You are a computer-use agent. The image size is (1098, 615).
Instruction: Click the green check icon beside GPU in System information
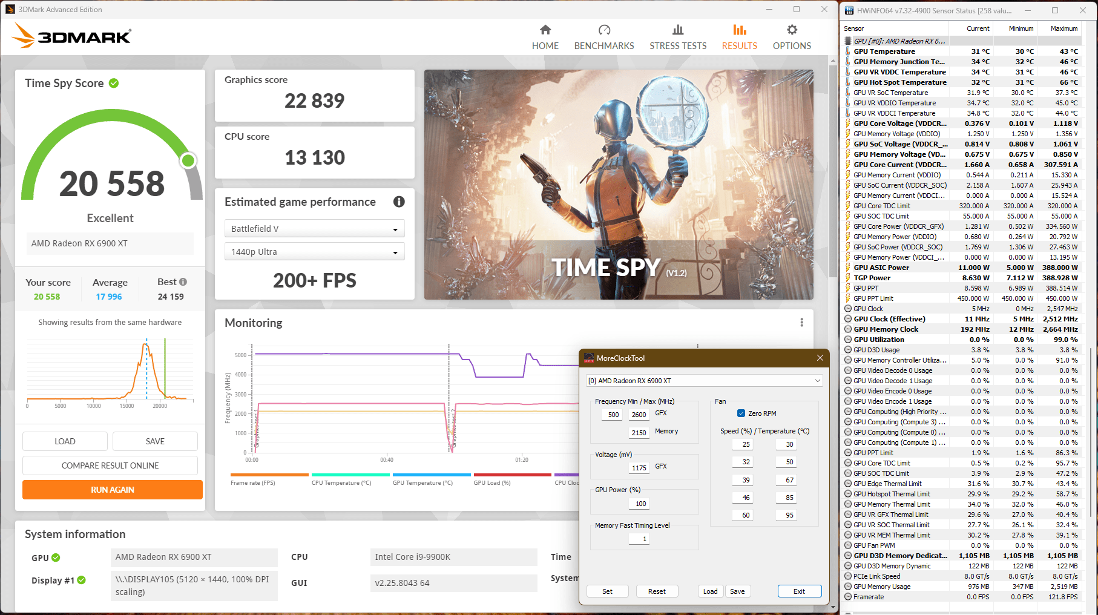56,557
